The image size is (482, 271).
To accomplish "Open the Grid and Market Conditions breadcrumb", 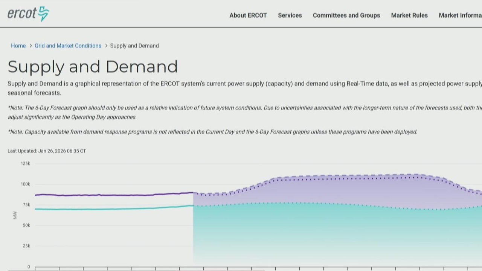I will (x=68, y=46).
